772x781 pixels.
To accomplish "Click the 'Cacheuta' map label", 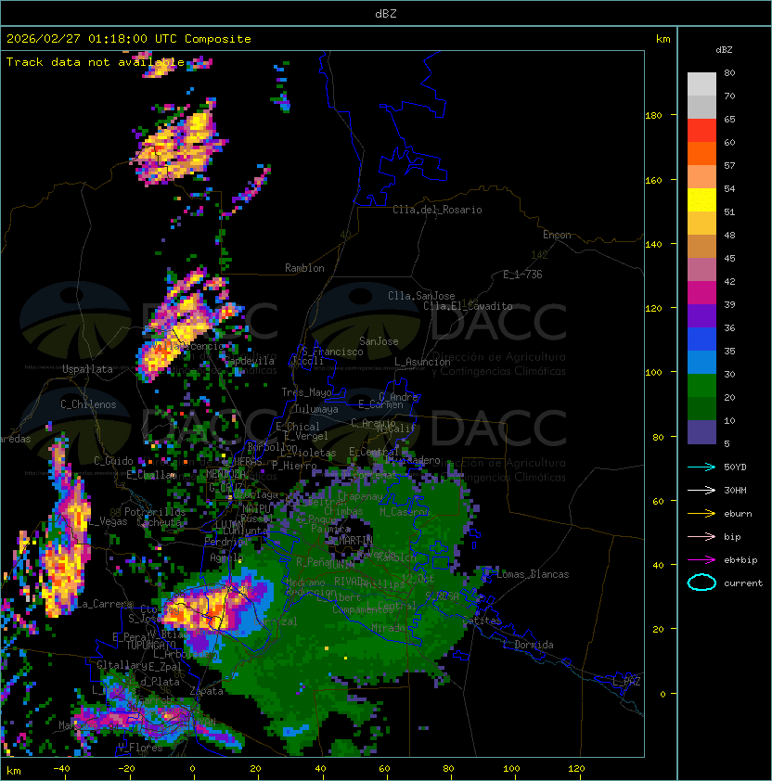I will (159, 522).
